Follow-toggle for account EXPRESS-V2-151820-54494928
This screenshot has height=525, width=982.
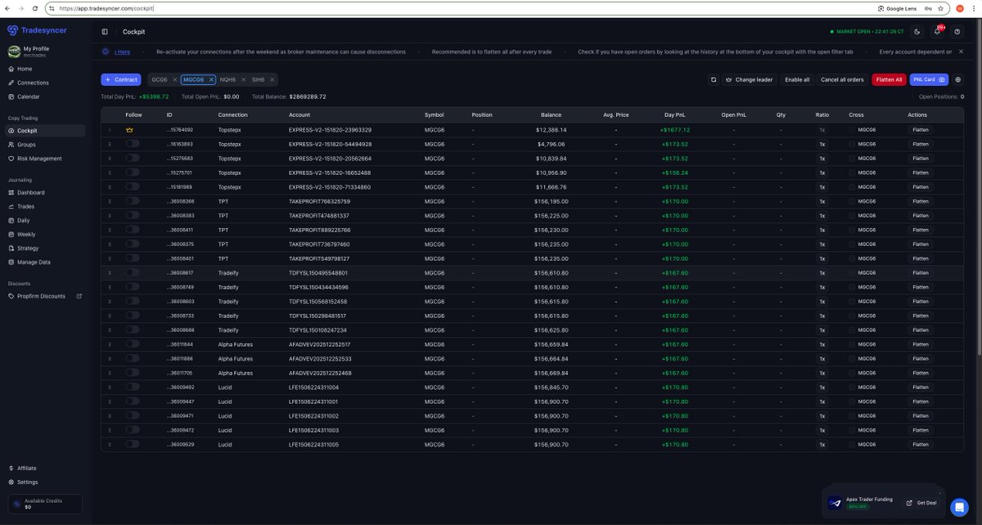point(132,144)
